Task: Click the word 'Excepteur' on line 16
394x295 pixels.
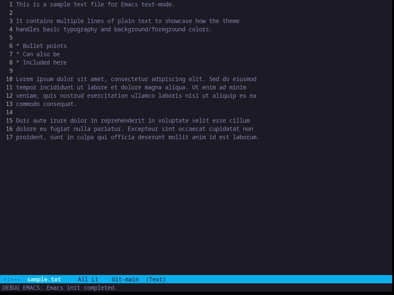Action: pyautogui.click(x=143, y=129)
